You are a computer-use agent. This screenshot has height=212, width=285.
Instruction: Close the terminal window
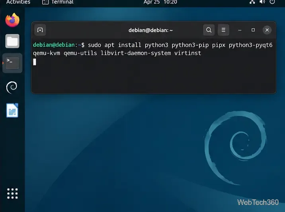point(267,30)
